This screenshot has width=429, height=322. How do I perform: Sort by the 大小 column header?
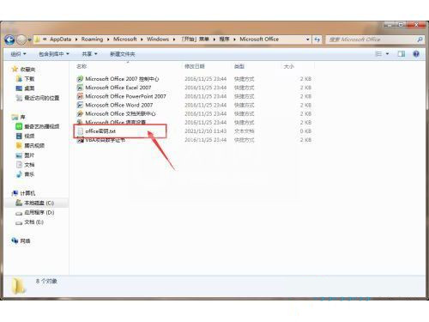tap(288, 66)
